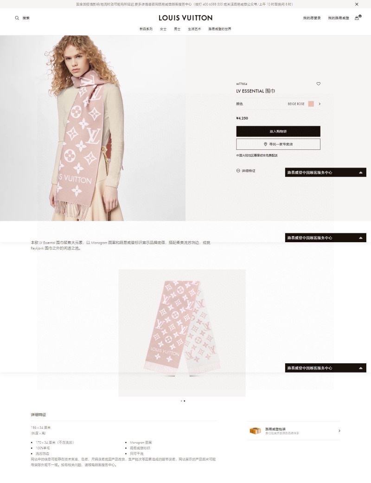Open 我的愿望录 link
Screen dimensions: 371x483
click(312, 18)
